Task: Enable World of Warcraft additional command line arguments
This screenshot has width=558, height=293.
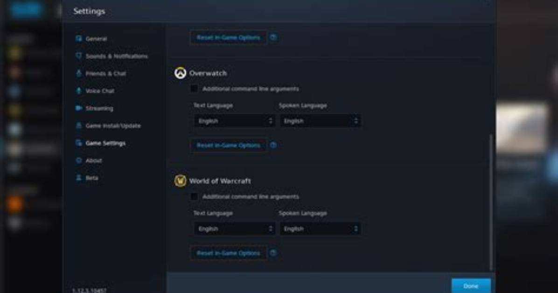Action: tap(194, 196)
